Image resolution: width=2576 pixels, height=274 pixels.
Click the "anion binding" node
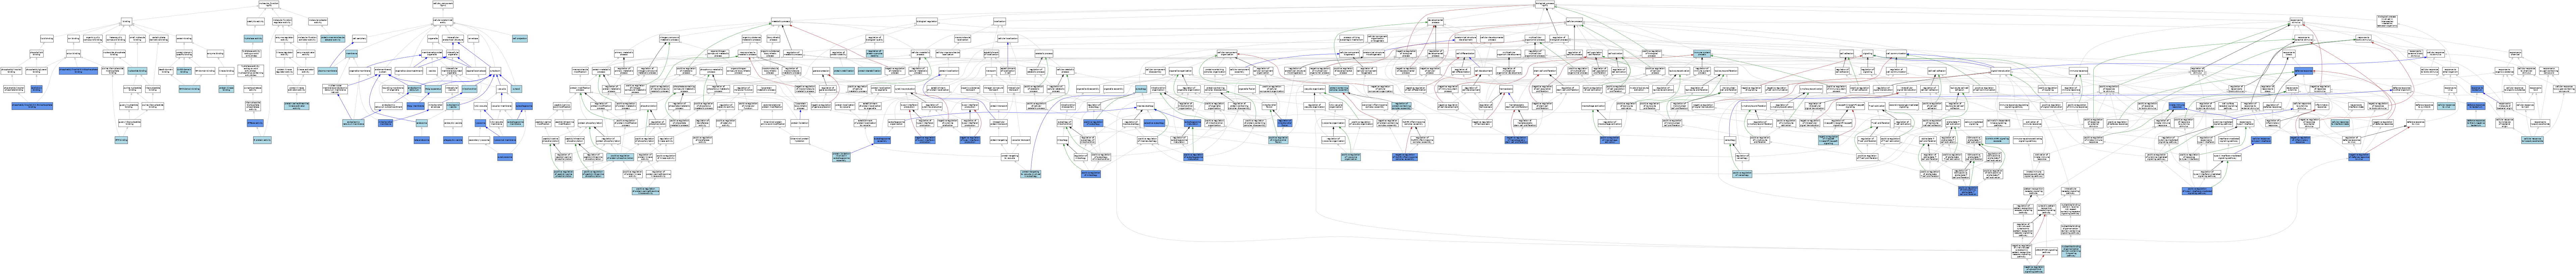pos(73,54)
